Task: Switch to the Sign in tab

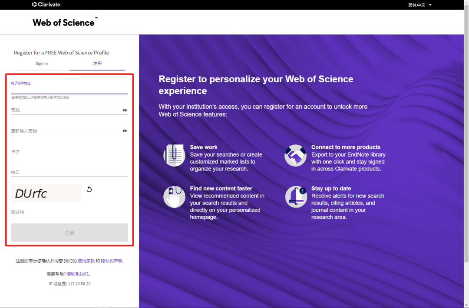Action: 42,64
